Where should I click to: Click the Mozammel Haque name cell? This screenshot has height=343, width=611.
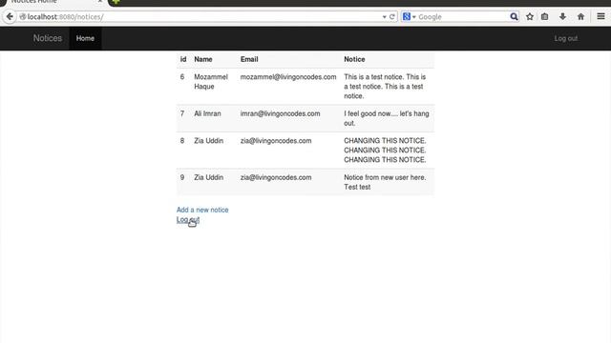click(211, 82)
